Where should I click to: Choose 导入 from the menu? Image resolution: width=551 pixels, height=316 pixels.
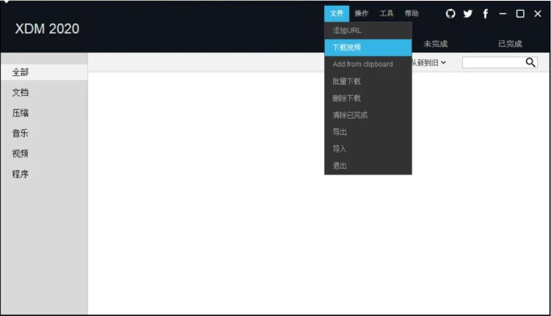coord(368,149)
